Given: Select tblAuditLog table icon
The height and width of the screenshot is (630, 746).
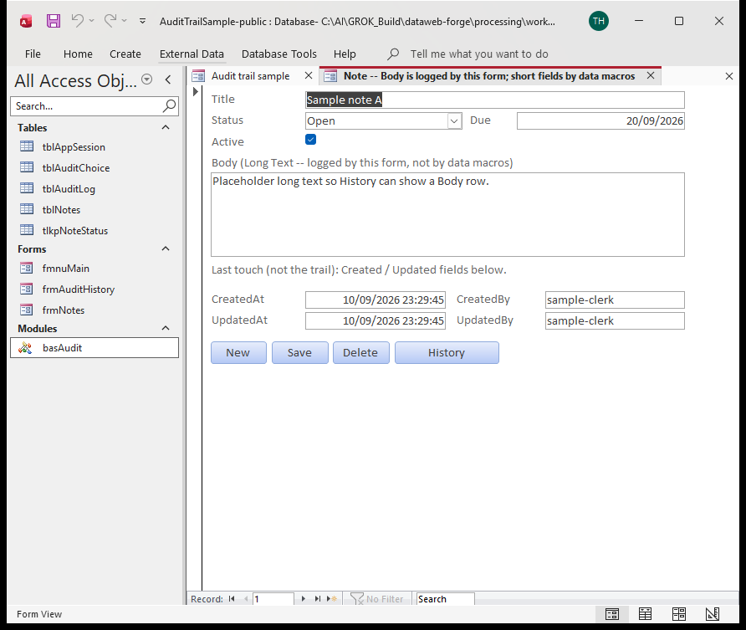Looking at the screenshot, I should point(27,188).
